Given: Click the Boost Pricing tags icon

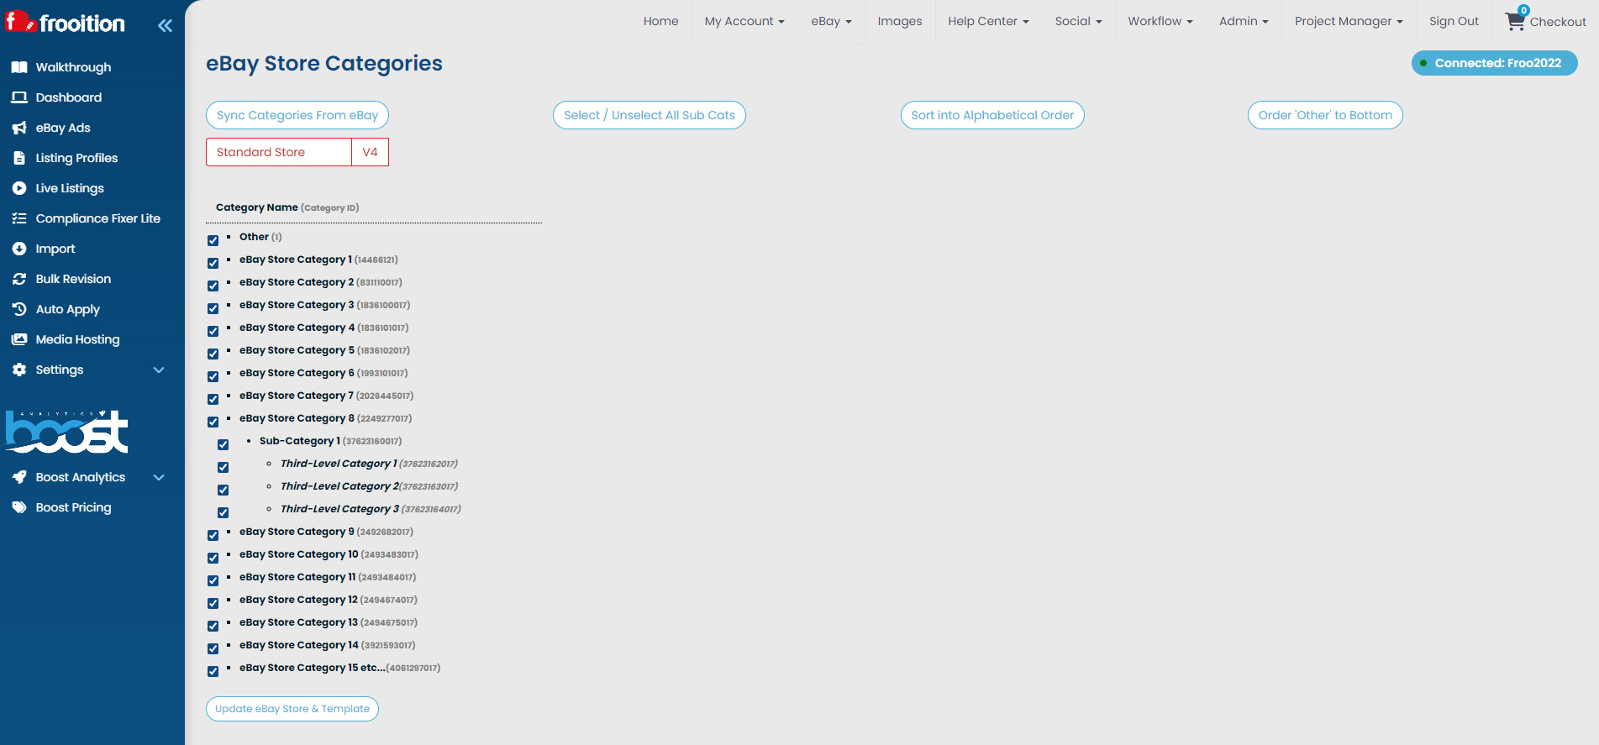Looking at the screenshot, I should click(x=19, y=507).
